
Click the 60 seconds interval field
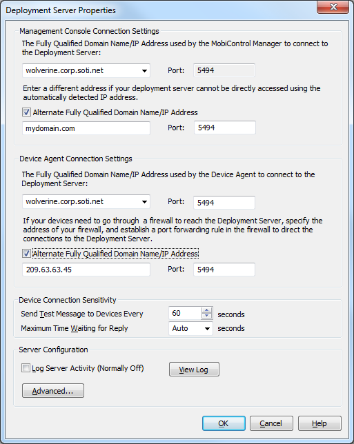(185, 313)
